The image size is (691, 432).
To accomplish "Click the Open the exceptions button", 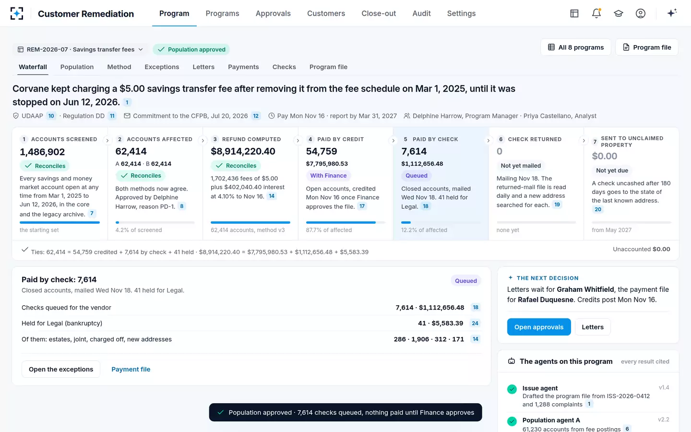I will tap(61, 369).
